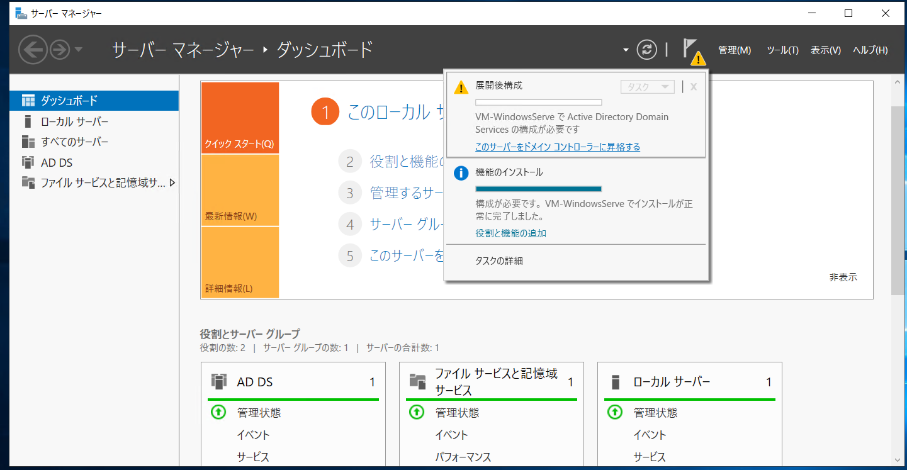Open the navigation history dropdown arrow
Image resolution: width=907 pixels, height=470 pixels.
[78, 50]
